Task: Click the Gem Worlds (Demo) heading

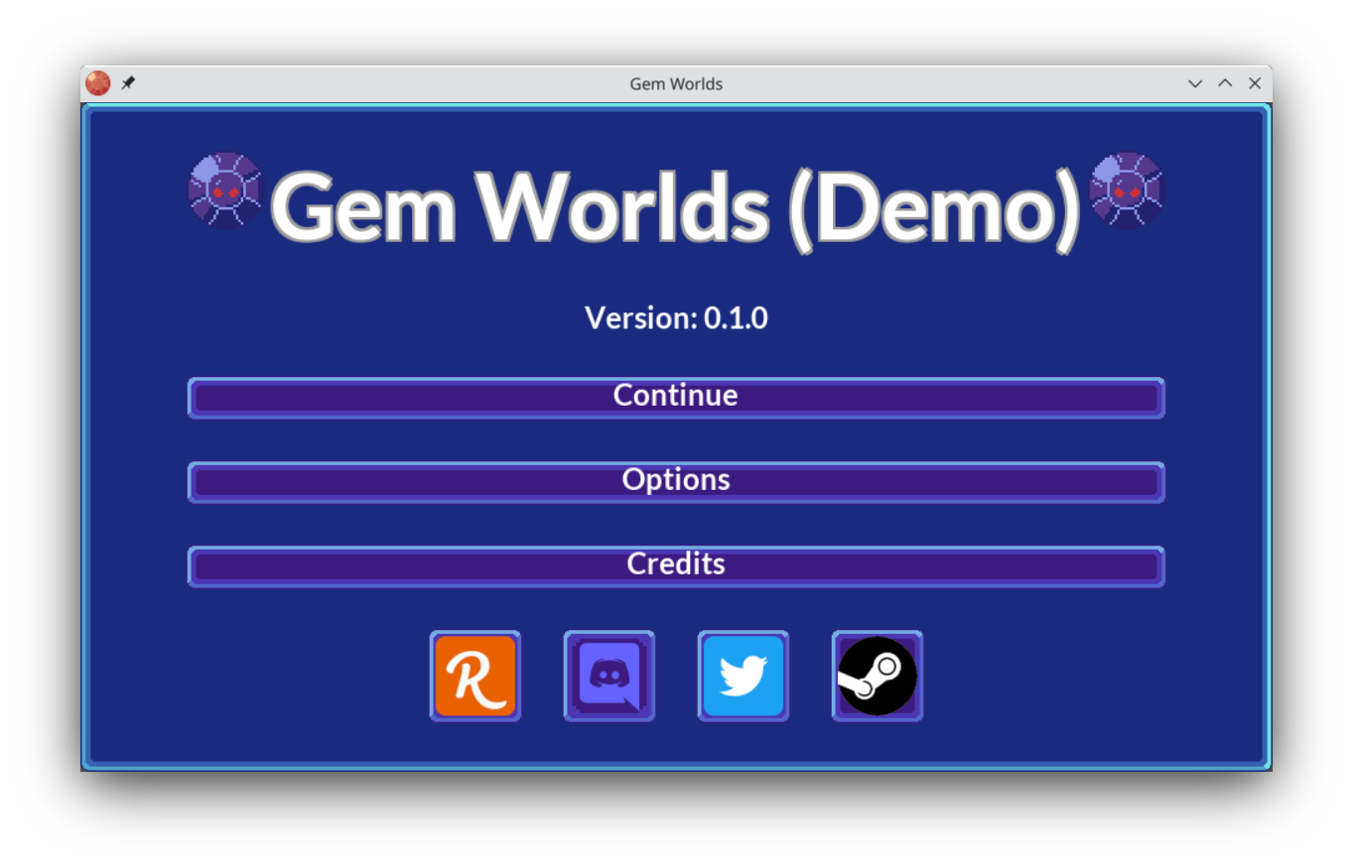Action: [676, 208]
